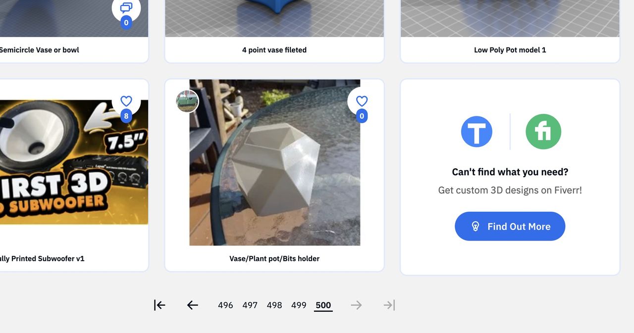Like the Subwoofer model with heart icon
The height and width of the screenshot is (333, 634).
pos(126,101)
